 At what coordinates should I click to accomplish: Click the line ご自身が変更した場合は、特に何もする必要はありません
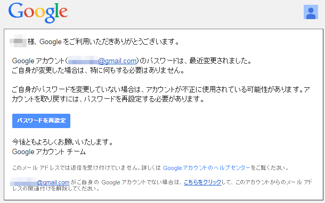tap(98, 71)
